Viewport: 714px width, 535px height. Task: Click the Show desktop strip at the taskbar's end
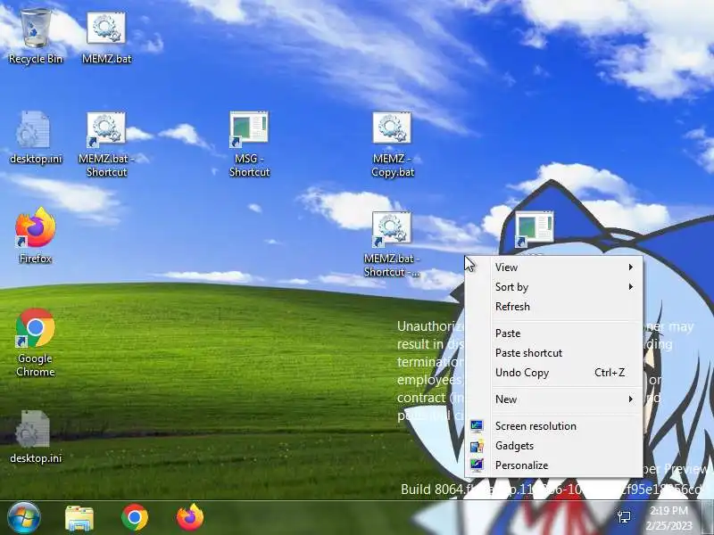pos(707,518)
